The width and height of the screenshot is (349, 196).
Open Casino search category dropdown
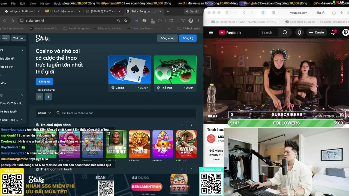pyautogui.click(x=44, y=113)
